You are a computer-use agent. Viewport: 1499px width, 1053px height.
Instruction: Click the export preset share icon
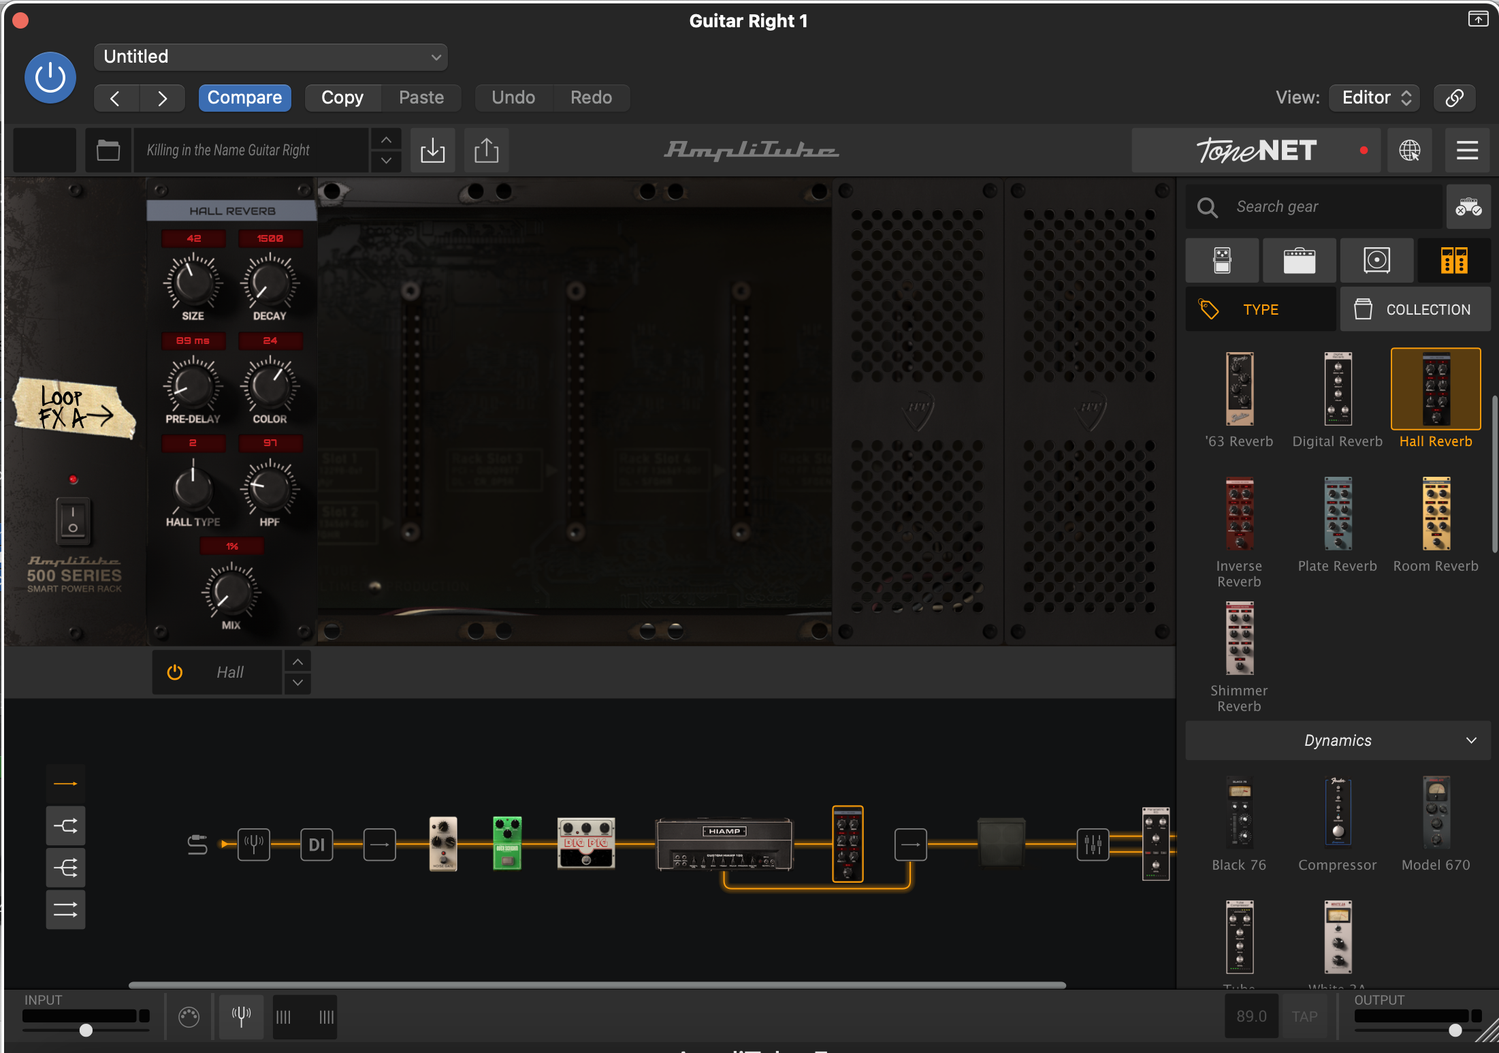click(486, 150)
